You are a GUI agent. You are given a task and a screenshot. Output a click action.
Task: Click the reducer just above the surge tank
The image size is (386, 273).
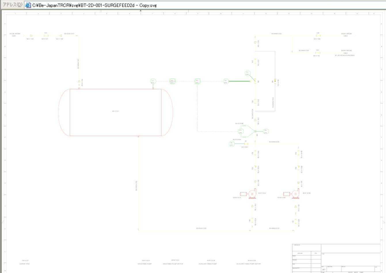tap(79, 81)
